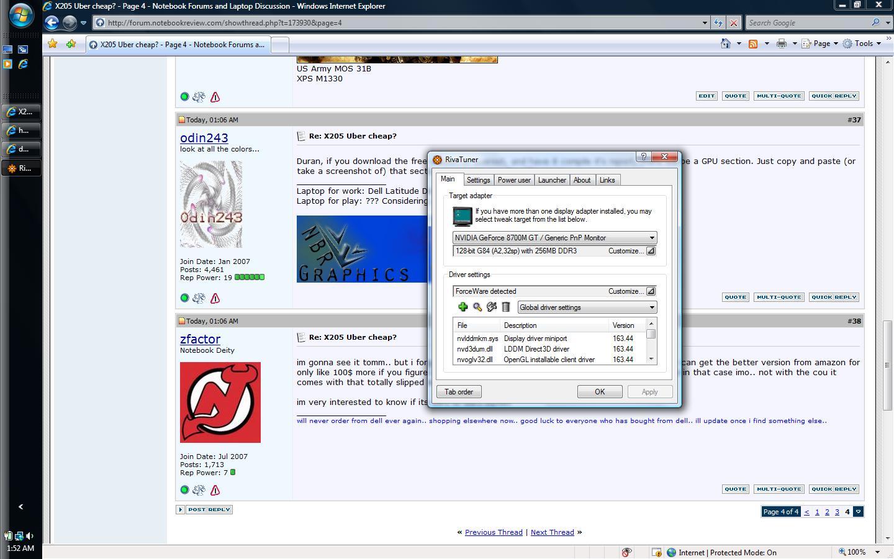Click the Google search magnifier icon
Image resolution: width=894 pixels, height=559 pixels.
click(876, 22)
